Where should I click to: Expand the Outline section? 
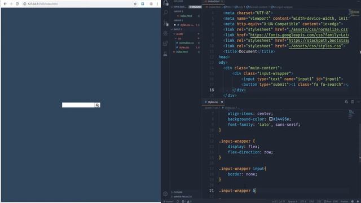[178, 192]
